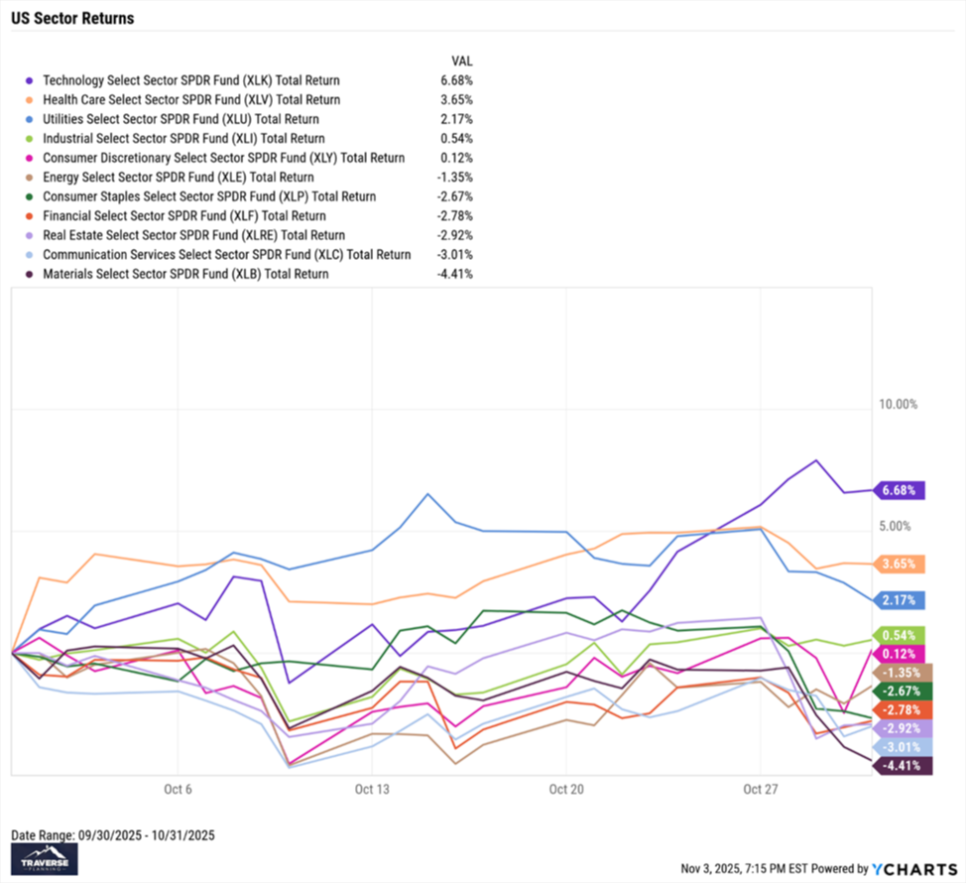Click the 10.00% y-axis label
This screenshot has width=967, height=884.
click(x=898, y=405)
